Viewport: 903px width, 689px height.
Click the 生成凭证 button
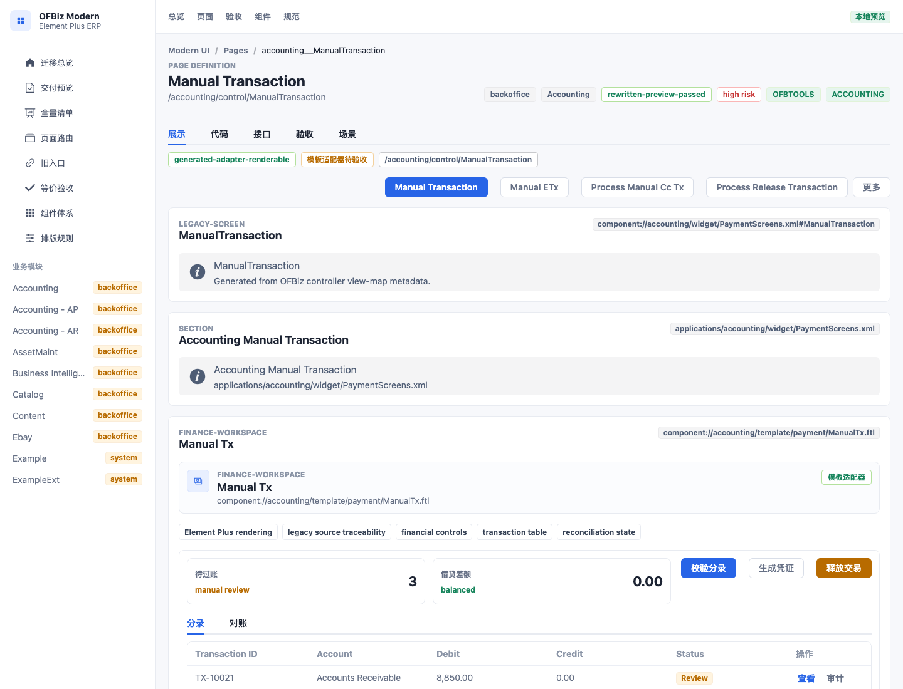(776, 568)
